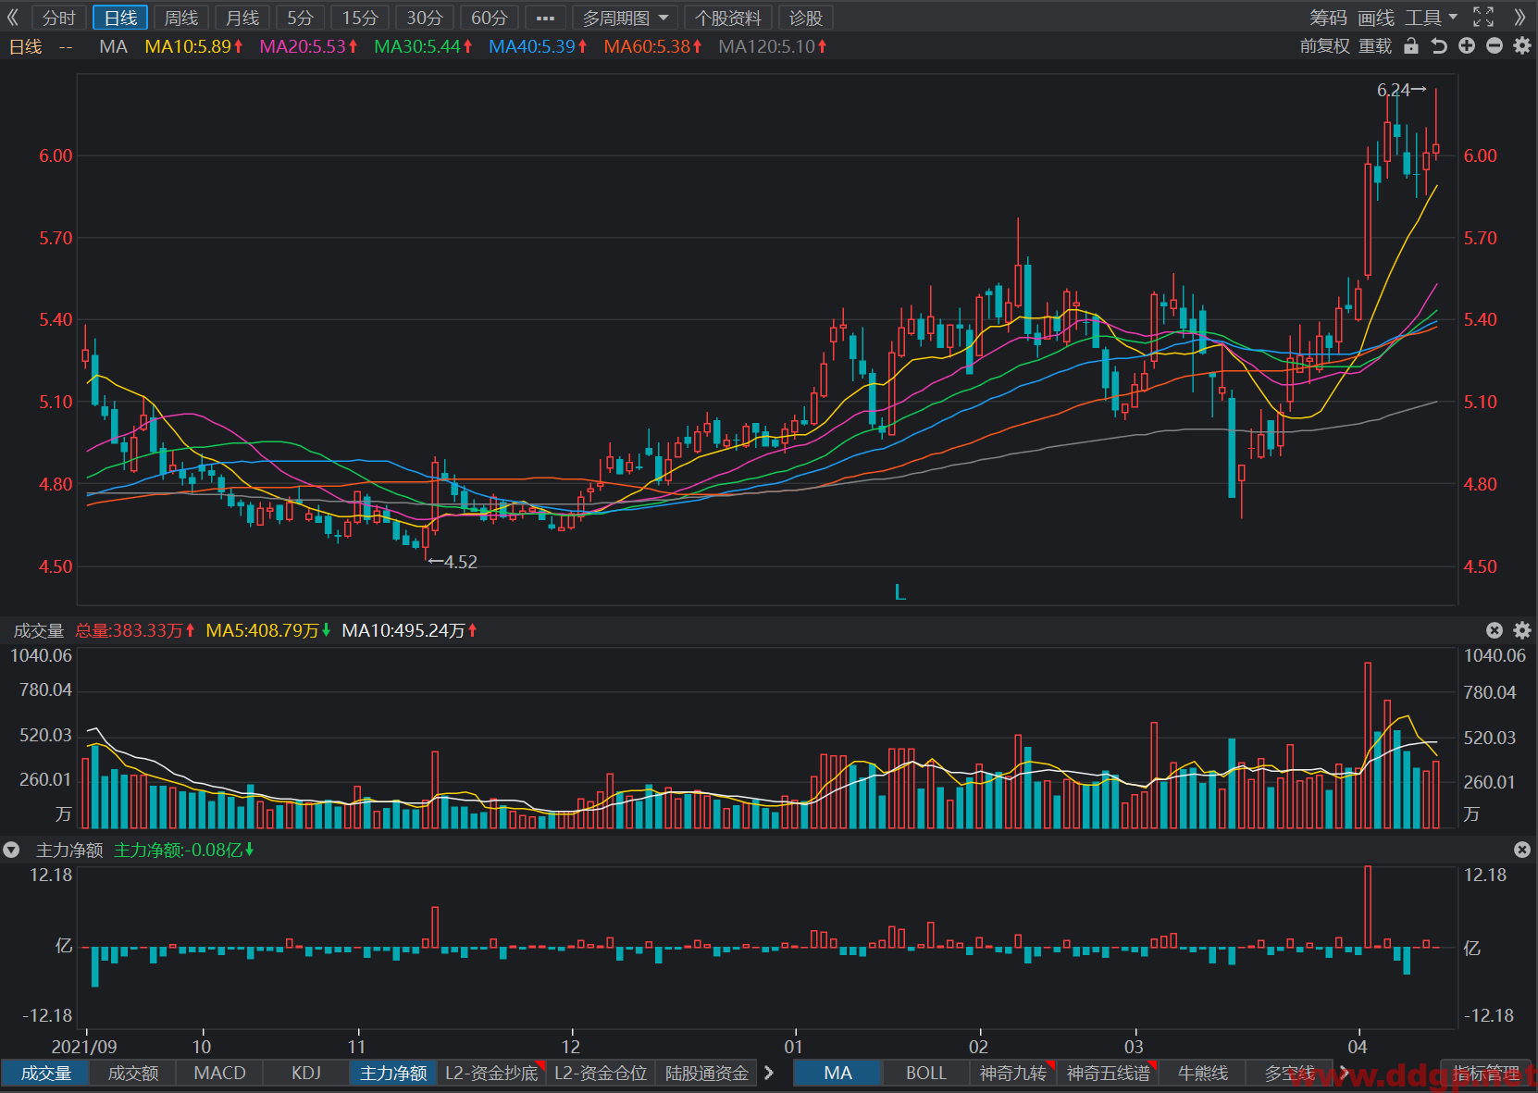Click the MA120:5.10 gray legend
The image size is (1538, 1093).
point(773,46)
